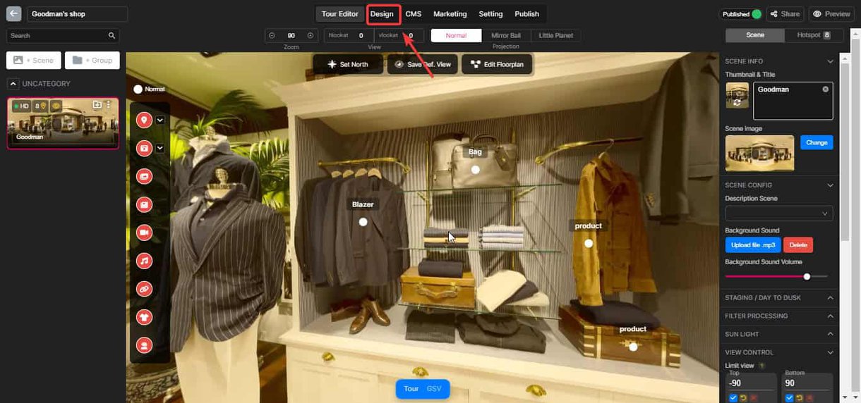Toggle the Top limit view checkbox

(x=733, y=398)
